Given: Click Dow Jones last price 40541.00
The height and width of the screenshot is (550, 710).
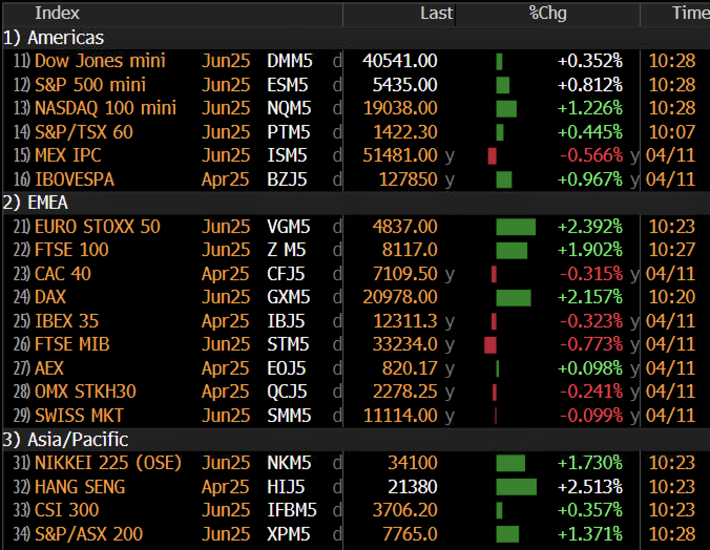Looking at the screenshot, I should click(400, 61).
